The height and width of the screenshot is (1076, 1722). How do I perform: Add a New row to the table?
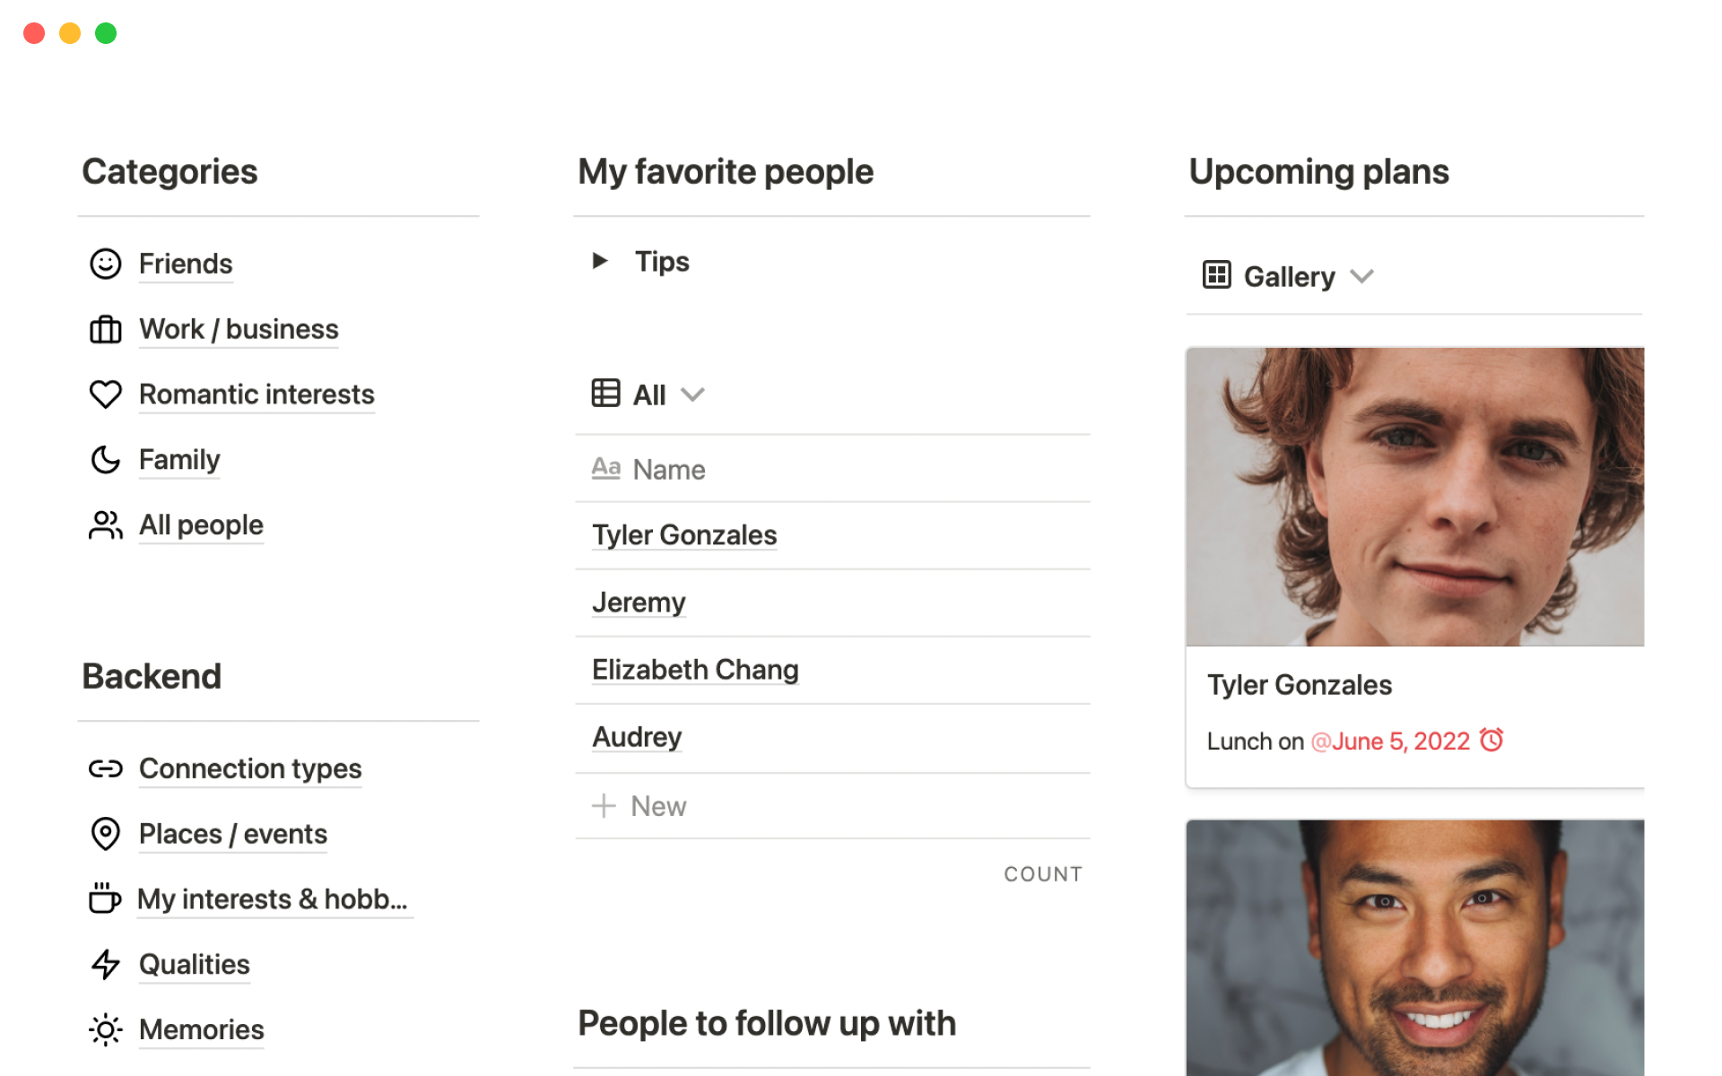tap(639, 806)
